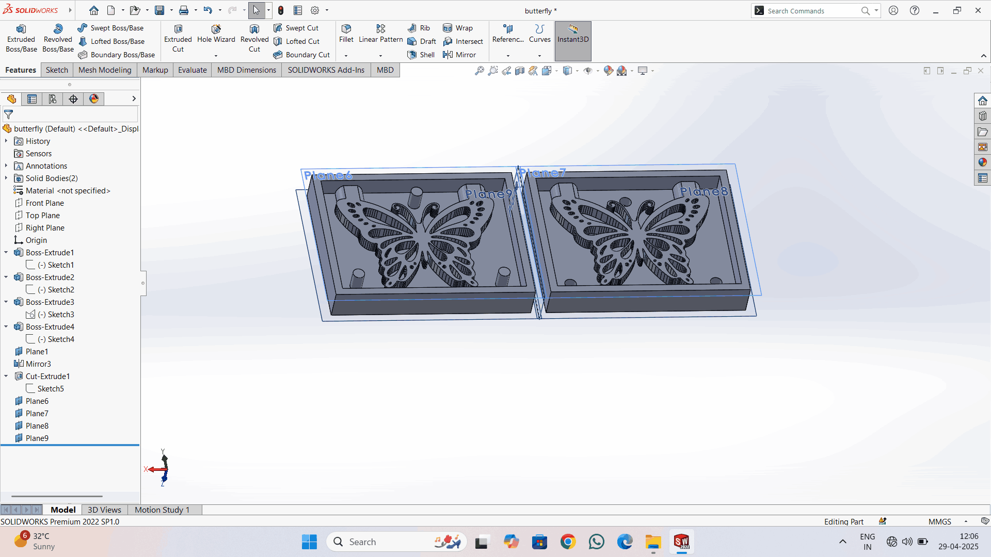Click the Swept Cut tool
This screenshot has width=991, height=557.
(x=296, y=28)
